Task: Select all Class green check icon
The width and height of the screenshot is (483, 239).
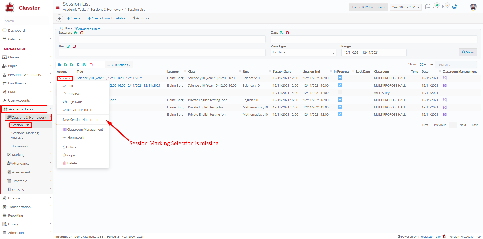Action: [281, 33]
